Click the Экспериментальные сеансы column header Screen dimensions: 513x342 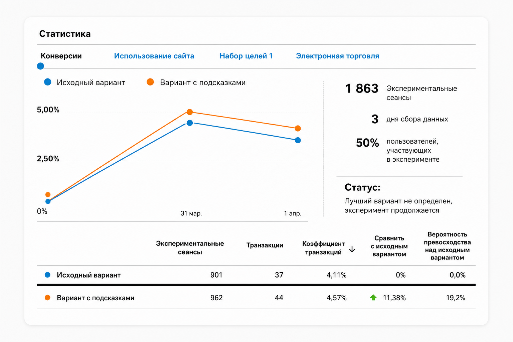190,248
